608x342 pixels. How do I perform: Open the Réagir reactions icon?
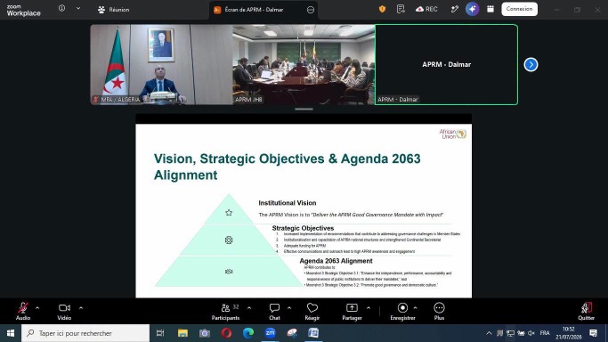tap(312, 312)
